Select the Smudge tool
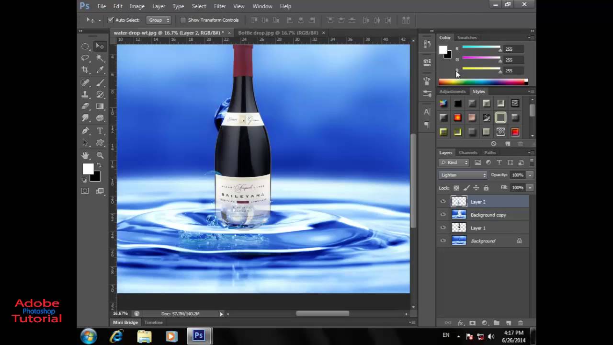613x345 pixels. click(x=85, y=118)
